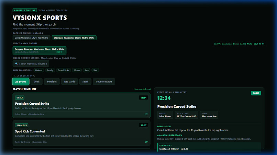Open the Precision Curved Strike timeline card

[81, 105]
